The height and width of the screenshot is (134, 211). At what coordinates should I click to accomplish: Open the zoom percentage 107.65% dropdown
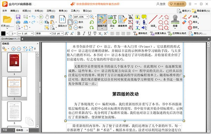tap(87, 17)
